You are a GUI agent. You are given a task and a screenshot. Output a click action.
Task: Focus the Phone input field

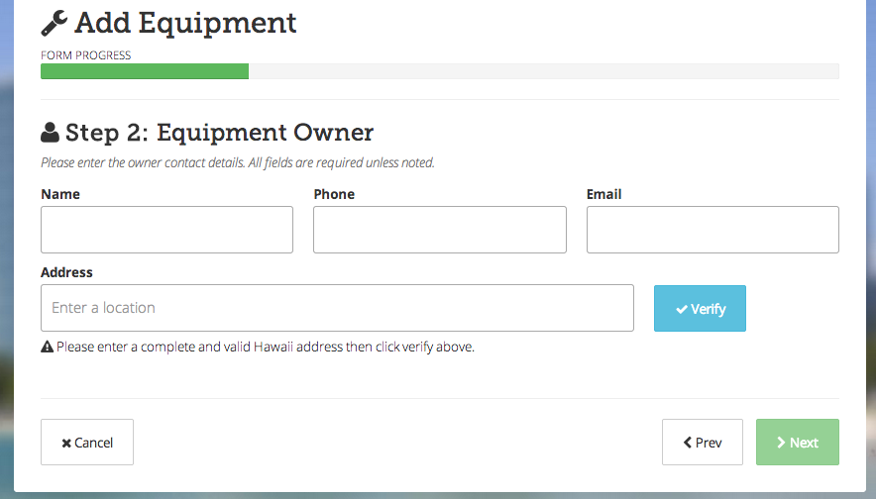(x=440, y=230)
